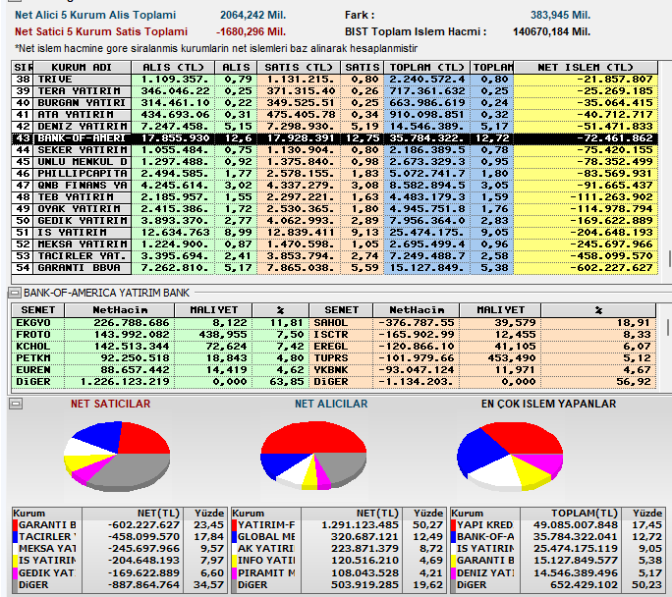Click the EREGL stock row

[482, 347]
